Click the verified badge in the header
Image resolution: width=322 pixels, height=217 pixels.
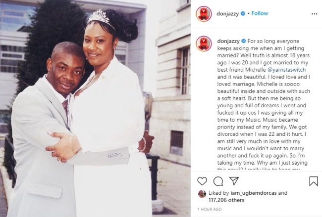243,13
